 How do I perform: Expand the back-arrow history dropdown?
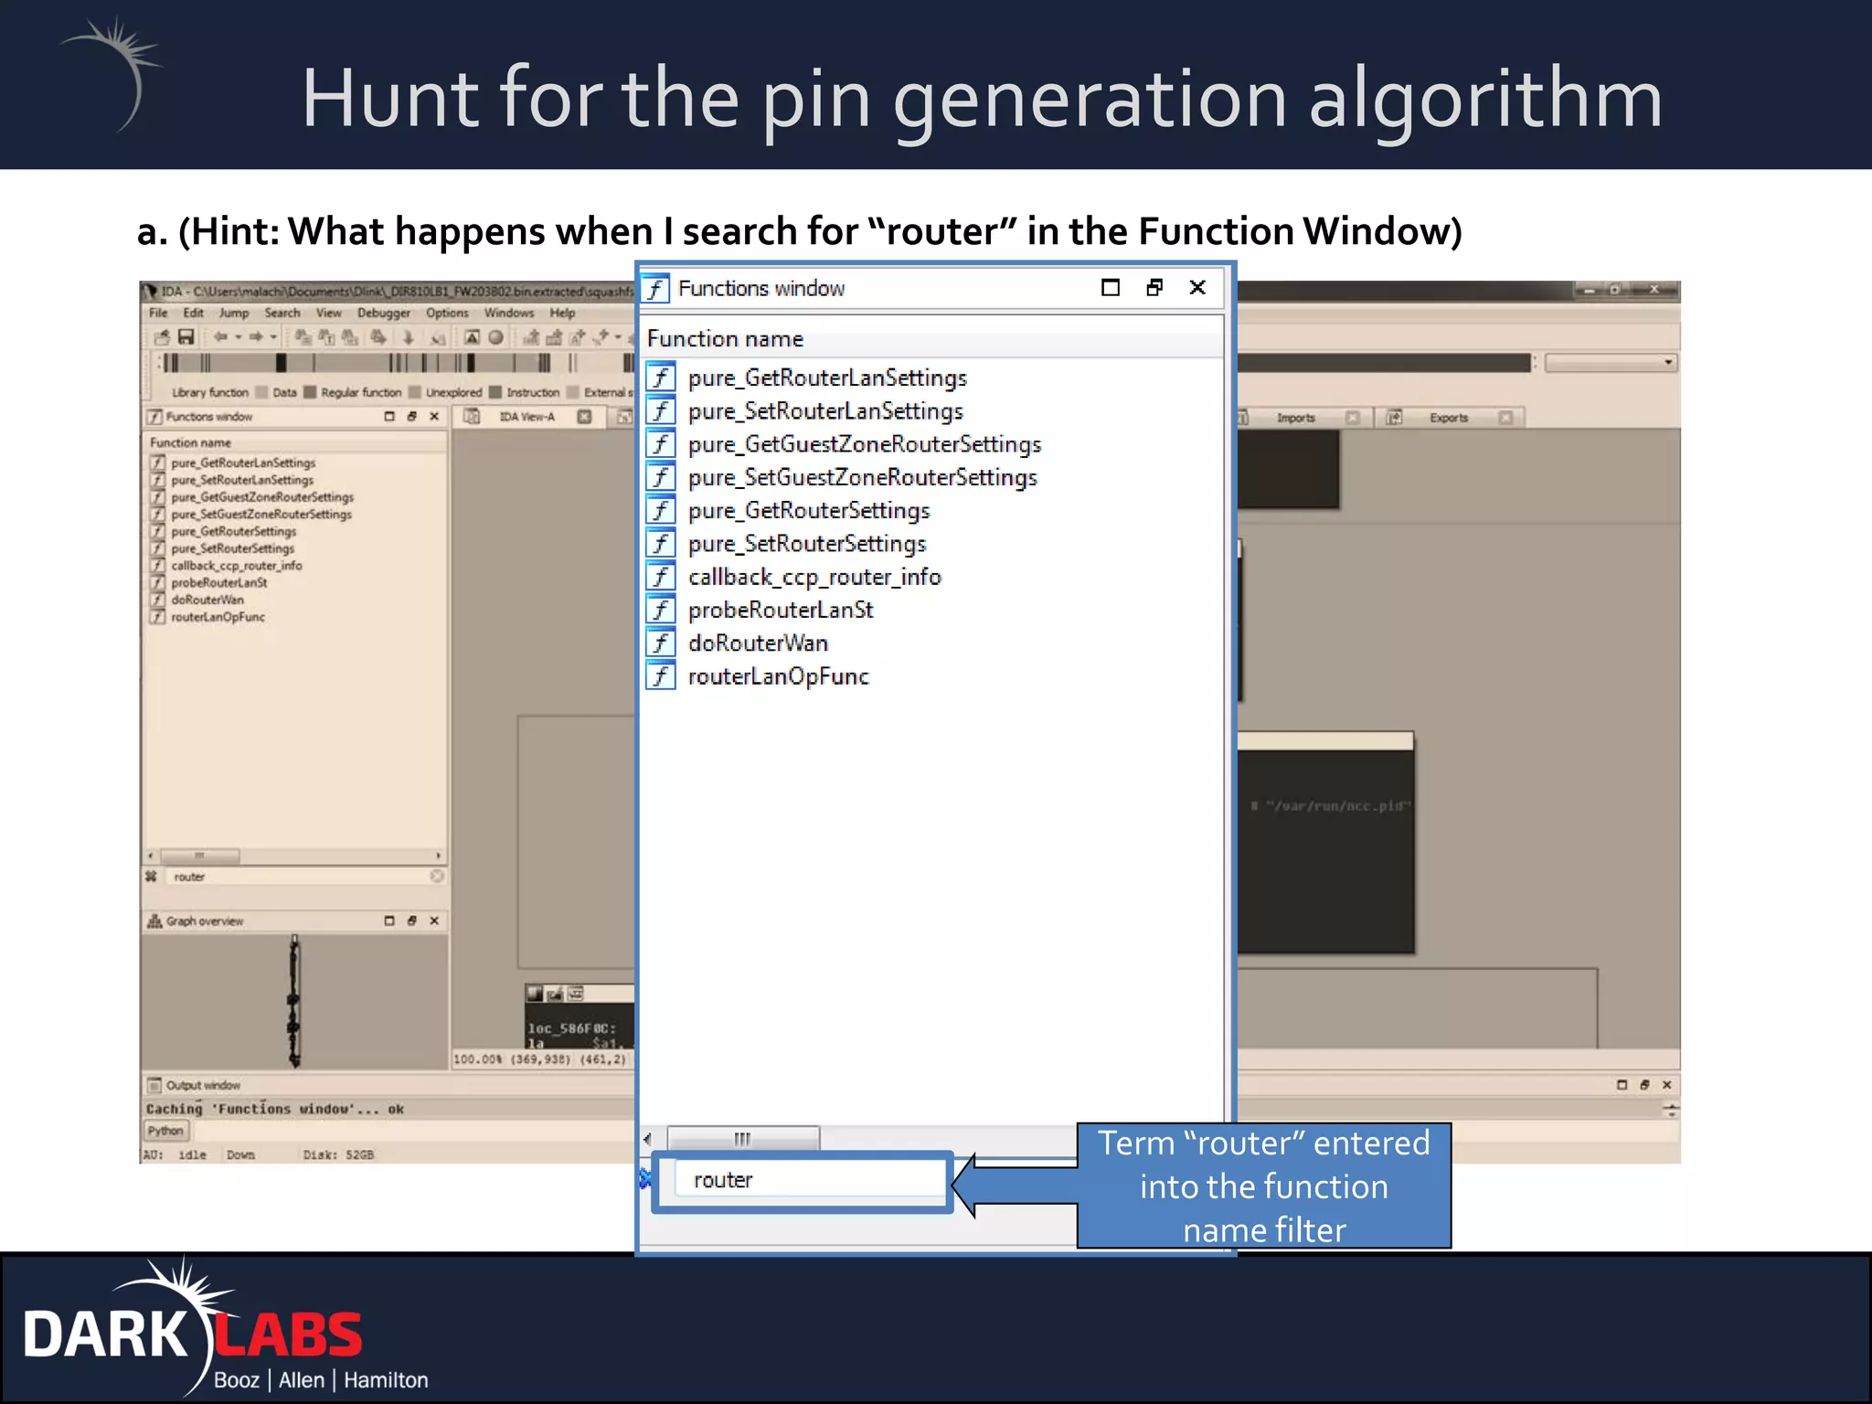[x=238, y=337]
